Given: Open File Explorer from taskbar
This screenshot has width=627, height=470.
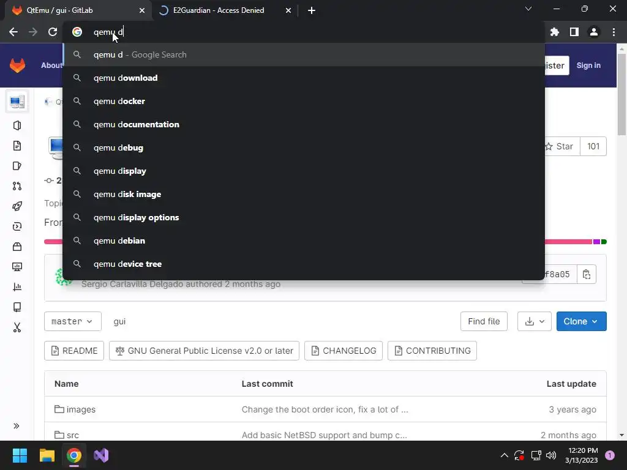Looking at the screenshot, I should [47, 455].
